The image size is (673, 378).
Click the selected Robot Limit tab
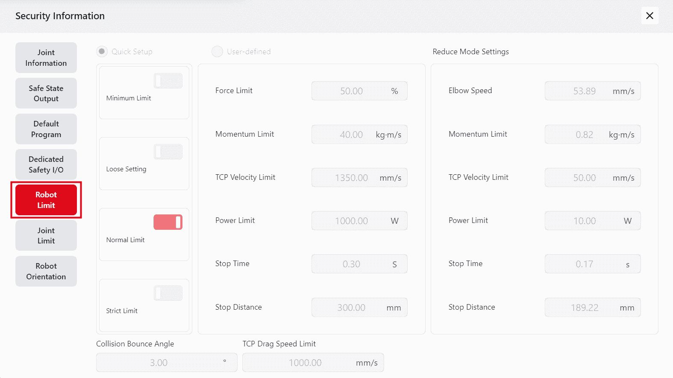pyautogui.click(x=46, y=200)
